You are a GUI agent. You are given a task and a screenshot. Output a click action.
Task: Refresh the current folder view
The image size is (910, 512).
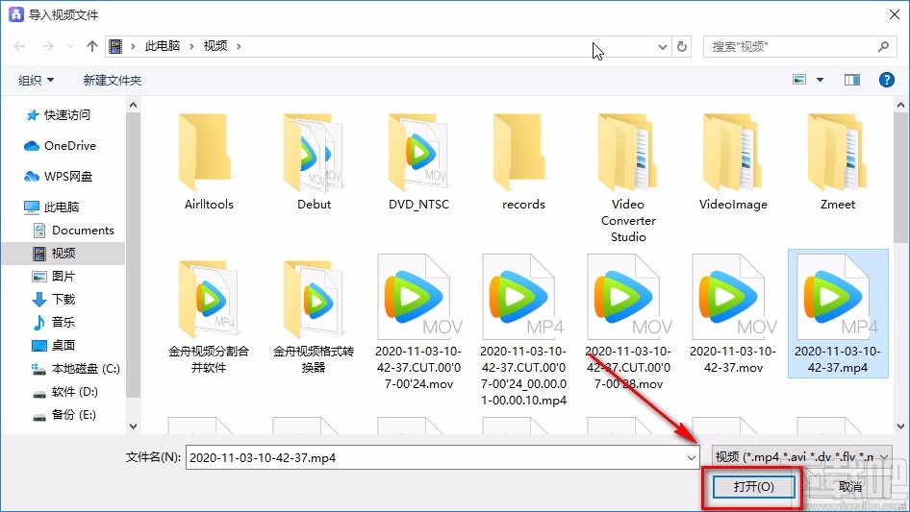[x=682, y=46]
